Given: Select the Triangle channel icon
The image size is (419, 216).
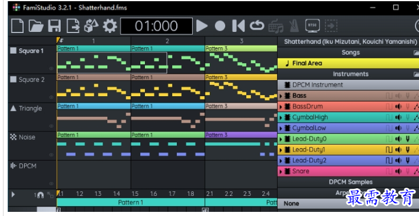Looking at the screenshot, I should click(13, 108).
